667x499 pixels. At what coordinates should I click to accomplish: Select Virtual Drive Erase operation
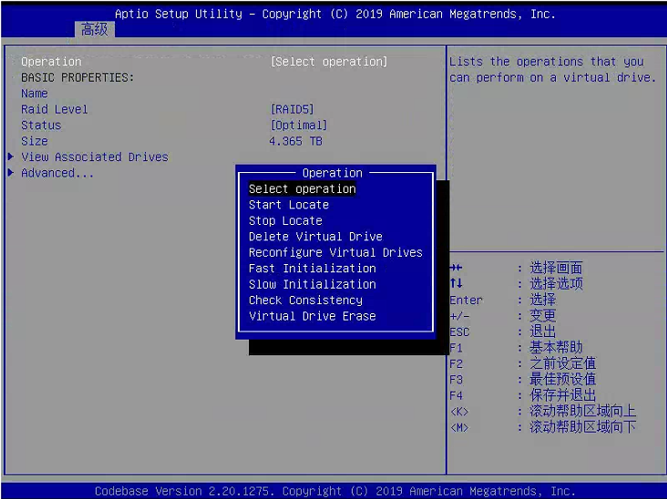313,316
